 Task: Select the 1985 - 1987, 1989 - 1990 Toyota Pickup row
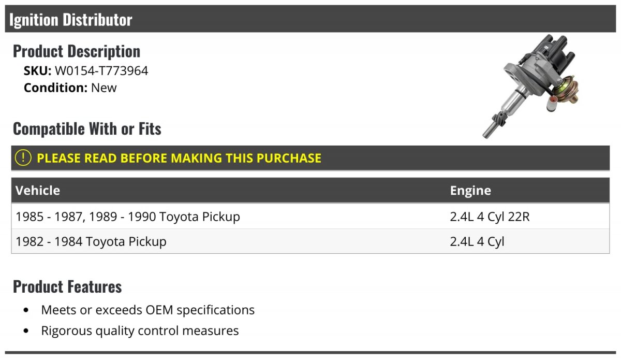click(310, 216)
